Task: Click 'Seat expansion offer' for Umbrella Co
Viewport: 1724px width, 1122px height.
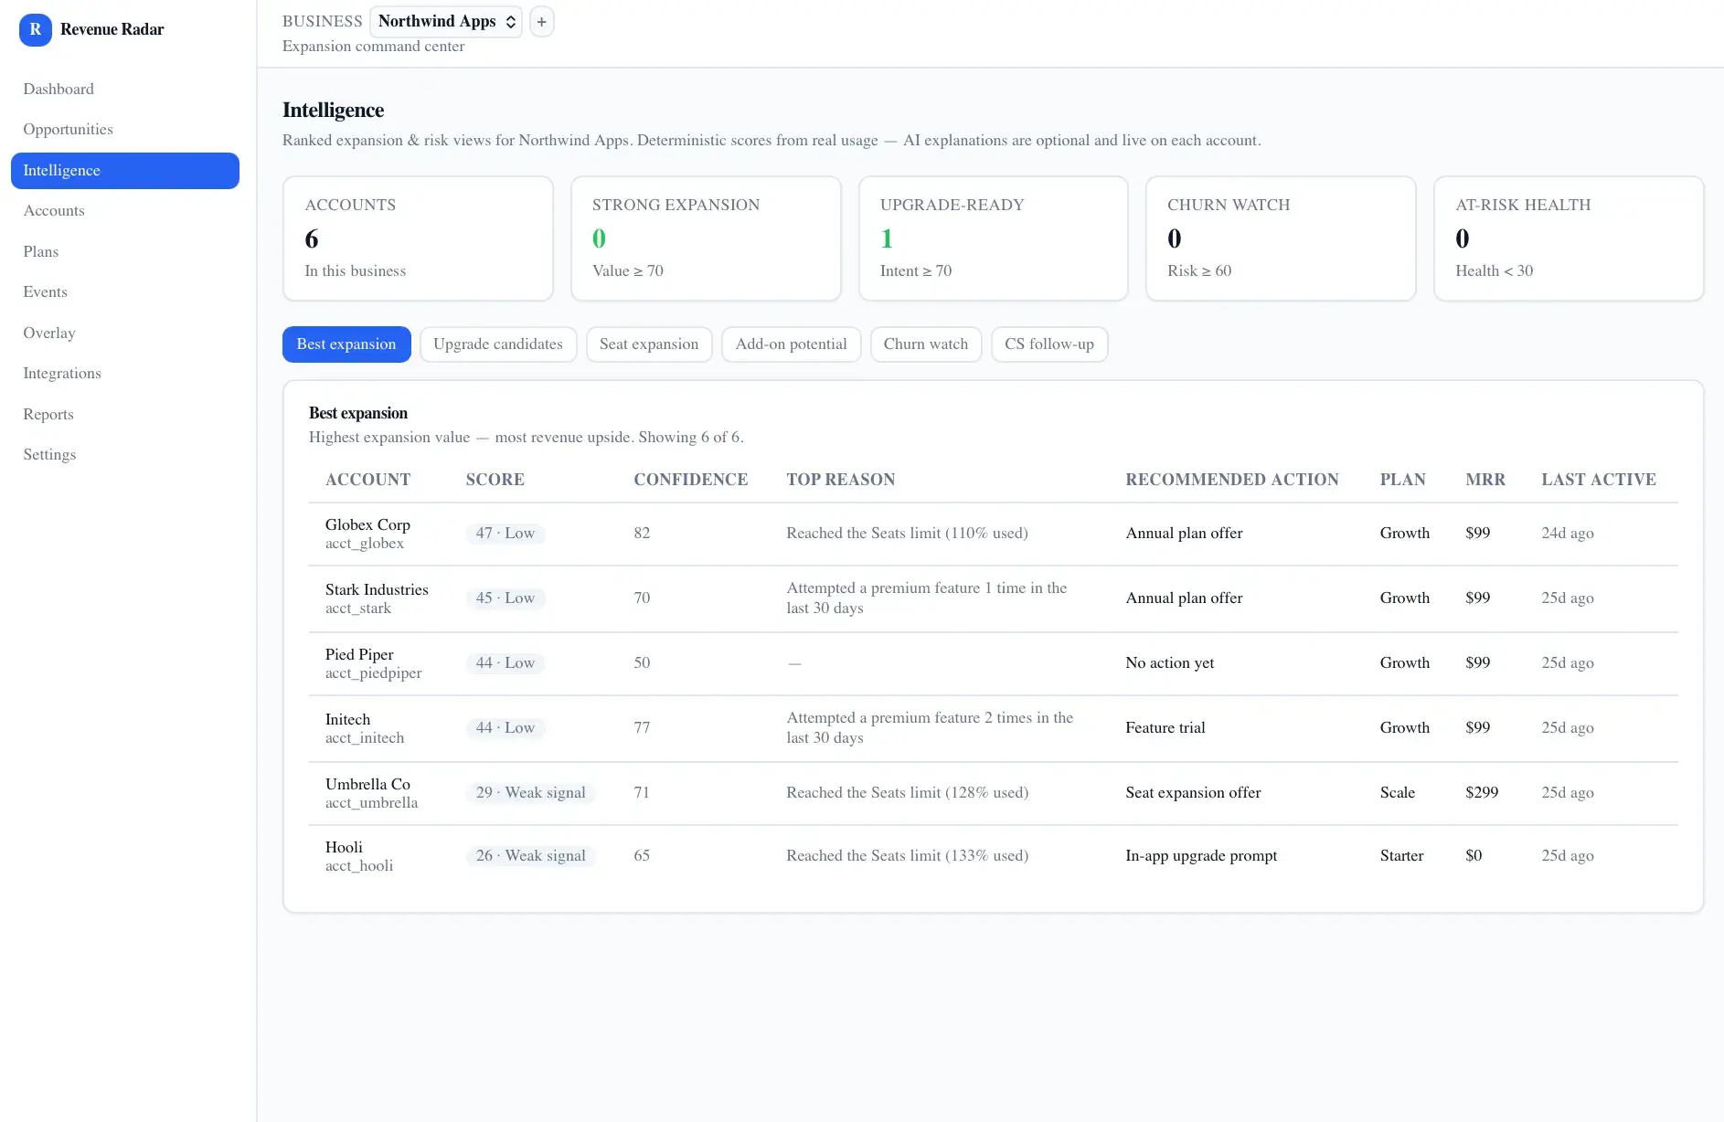Action: (x=1193, y=793)
